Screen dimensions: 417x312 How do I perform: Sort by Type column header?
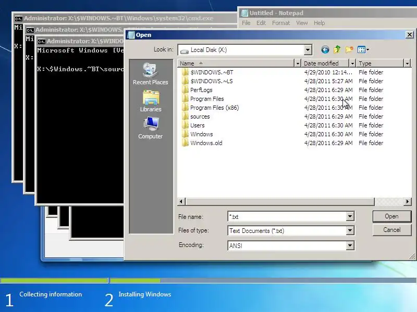tap(380, 63)
